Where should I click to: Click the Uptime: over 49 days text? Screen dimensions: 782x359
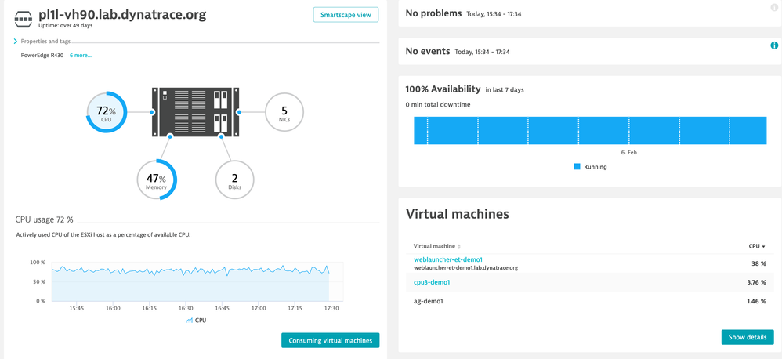(x=65, y=25)
